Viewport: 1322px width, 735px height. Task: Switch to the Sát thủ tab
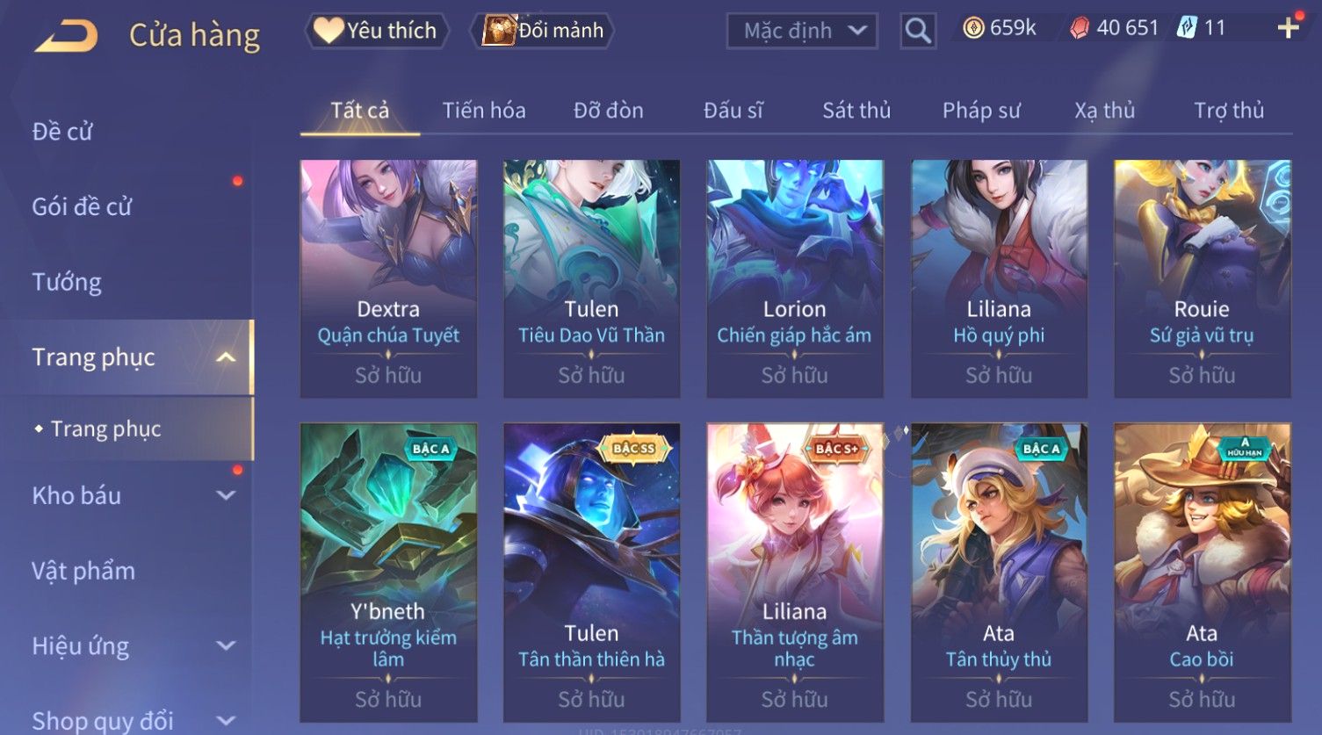click(856, 111)
